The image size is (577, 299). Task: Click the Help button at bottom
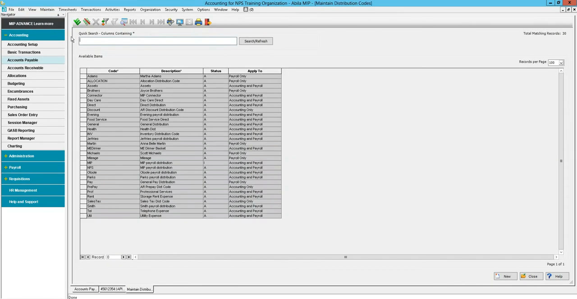557,276
